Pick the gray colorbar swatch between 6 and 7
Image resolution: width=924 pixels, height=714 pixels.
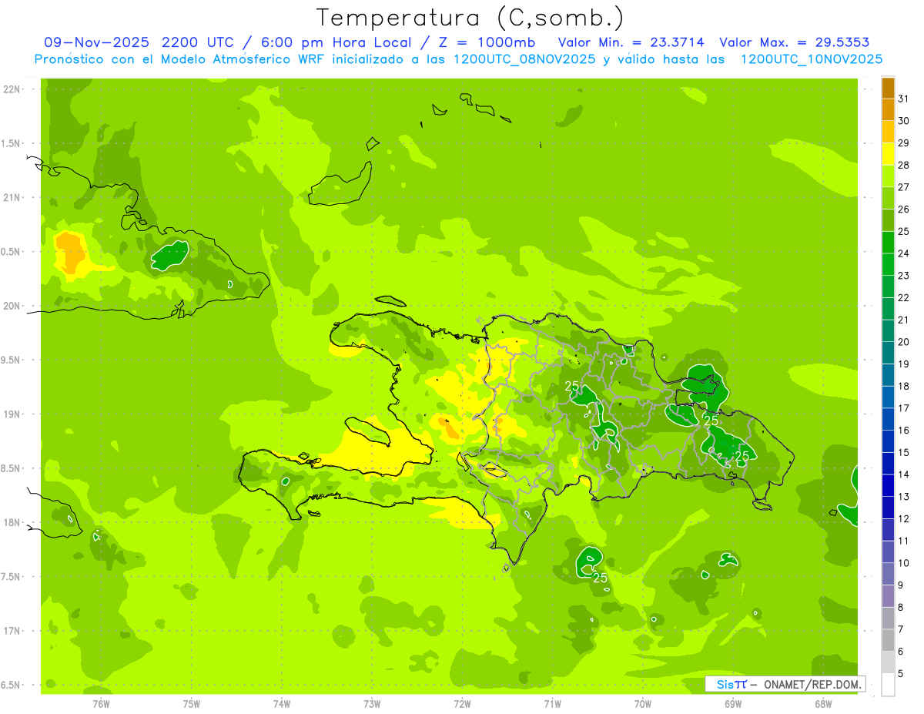point(888,640)
